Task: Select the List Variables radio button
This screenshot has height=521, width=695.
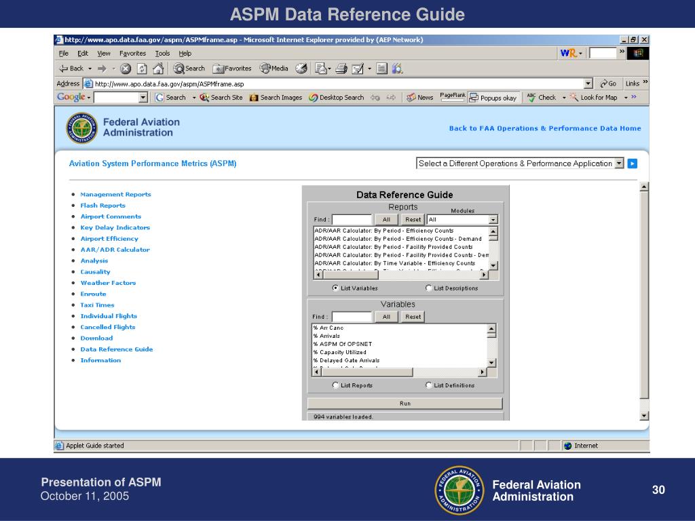Action: click(x=335, y=288)
